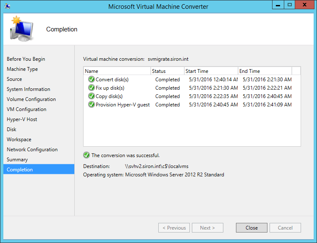Go to the Machine Type step
This screenshot has width=317, height=243.
point(22,69)
